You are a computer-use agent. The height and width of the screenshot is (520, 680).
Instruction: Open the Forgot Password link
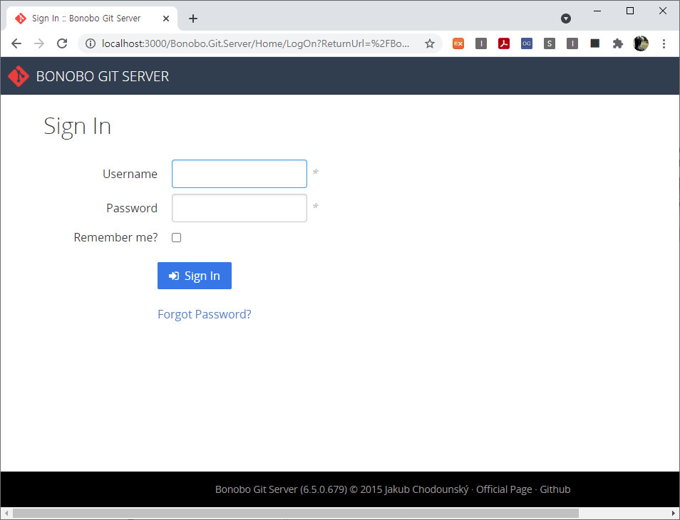(205, 314)
